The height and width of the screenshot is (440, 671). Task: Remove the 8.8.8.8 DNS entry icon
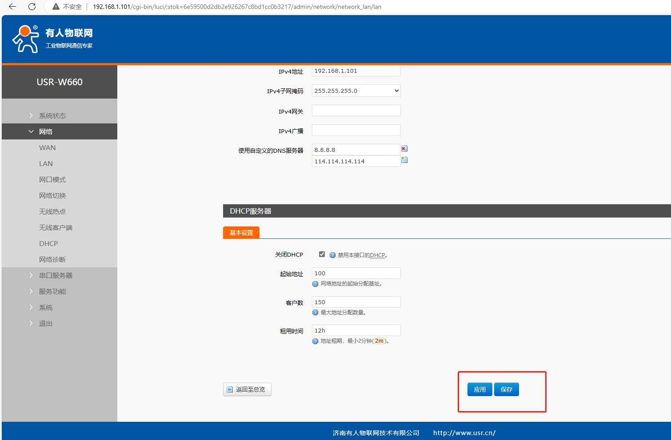[404, 149]
